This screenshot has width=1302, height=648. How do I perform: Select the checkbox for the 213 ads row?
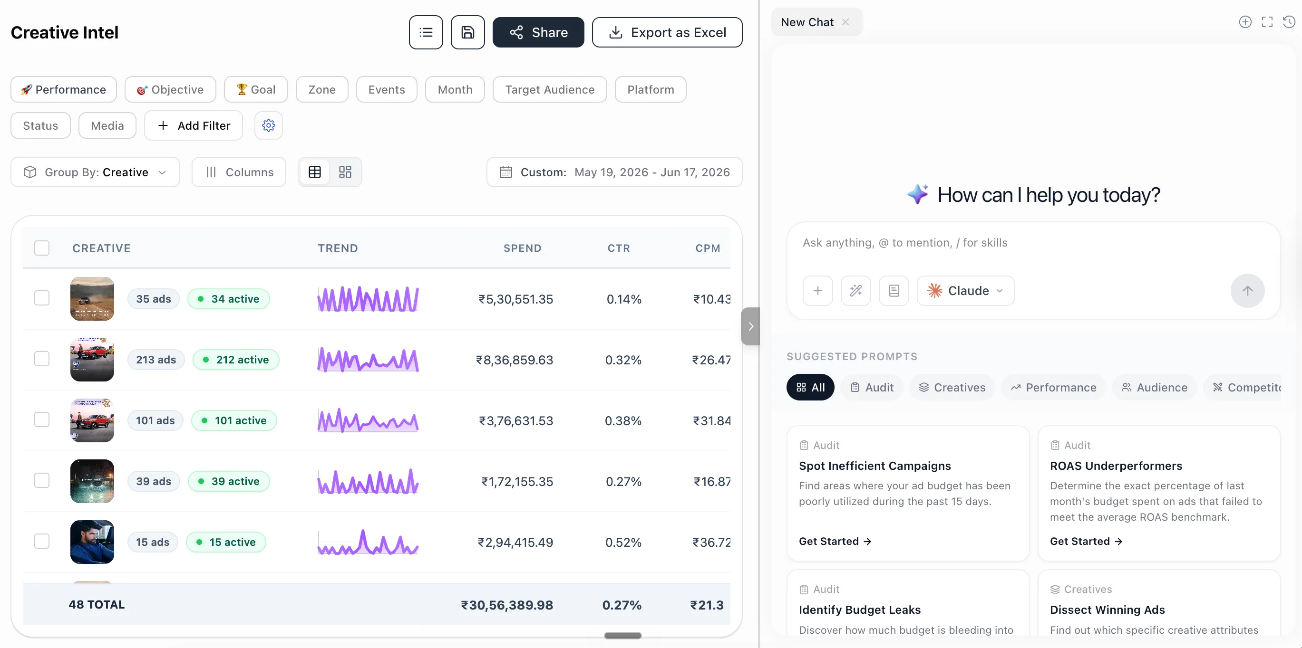pos(42,359)
